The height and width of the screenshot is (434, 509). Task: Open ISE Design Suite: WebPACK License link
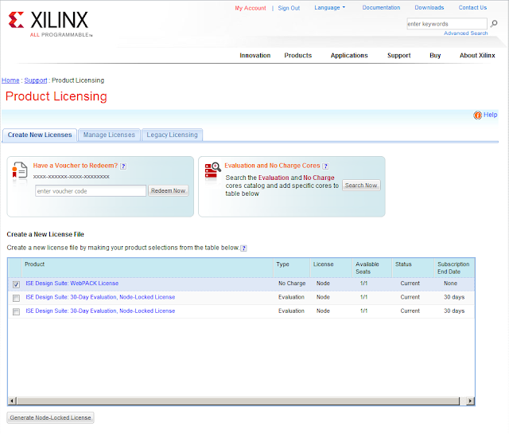pyautogui.click(x=72, y=283)
